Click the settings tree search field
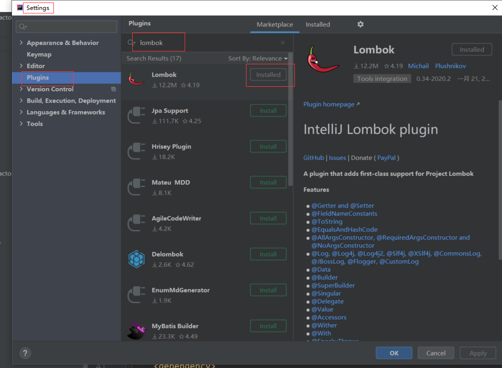Image resolution: width=502 pixels, height=368 pixels. click(x=66, y=26)
